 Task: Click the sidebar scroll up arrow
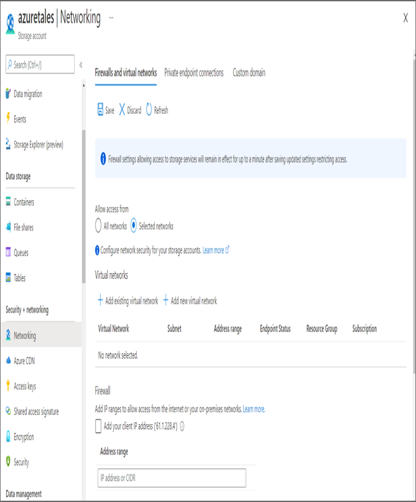pyautogui.click(x=83, y=85)
